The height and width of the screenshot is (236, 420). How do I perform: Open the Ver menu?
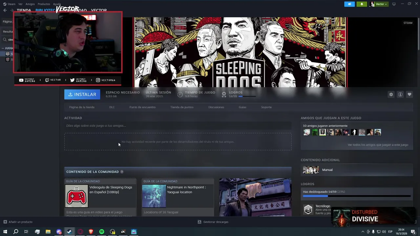[20, 4]
